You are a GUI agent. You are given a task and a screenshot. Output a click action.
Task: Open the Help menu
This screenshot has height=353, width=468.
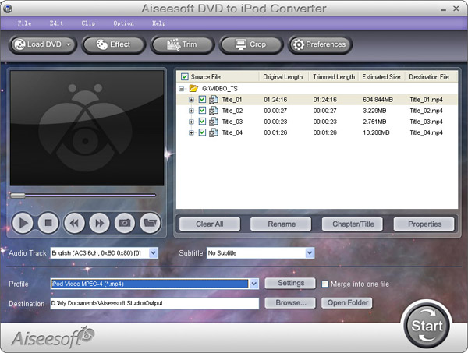coord(158,23)
